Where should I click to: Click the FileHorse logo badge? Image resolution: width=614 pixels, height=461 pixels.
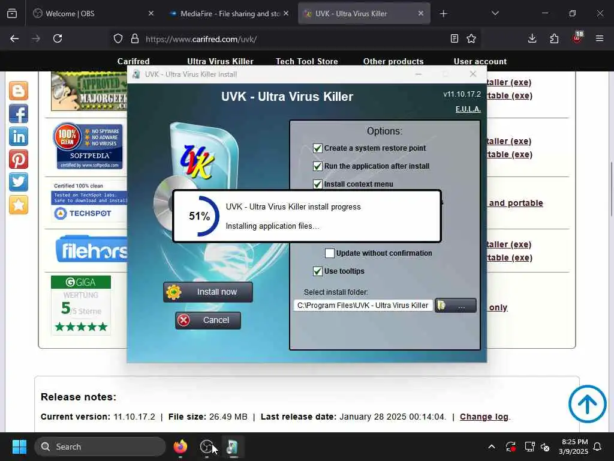pyautogui.click(x=92, y=249)
